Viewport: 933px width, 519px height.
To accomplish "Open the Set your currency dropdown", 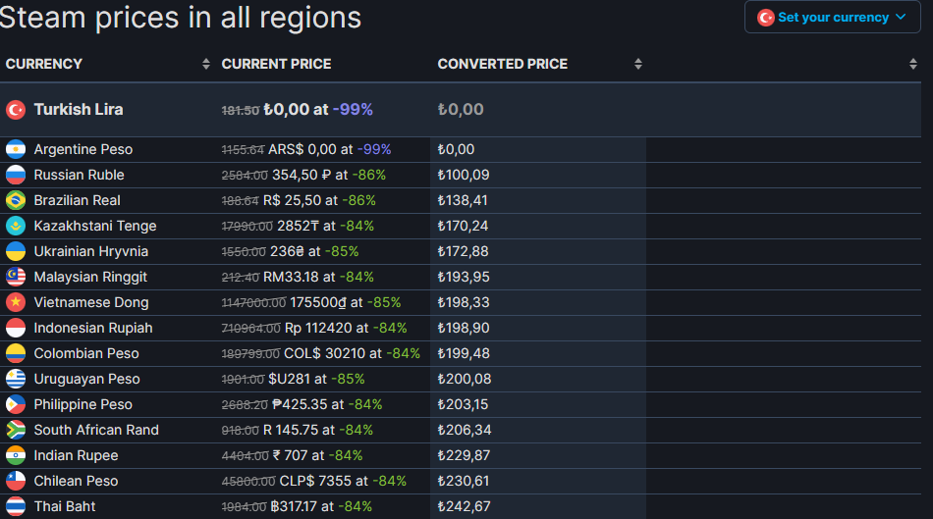I will point(833,18).
